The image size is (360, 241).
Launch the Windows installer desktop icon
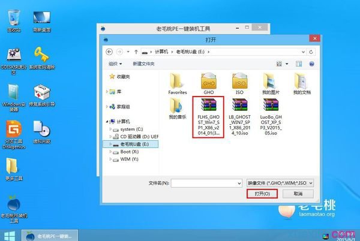click(14, 98)
